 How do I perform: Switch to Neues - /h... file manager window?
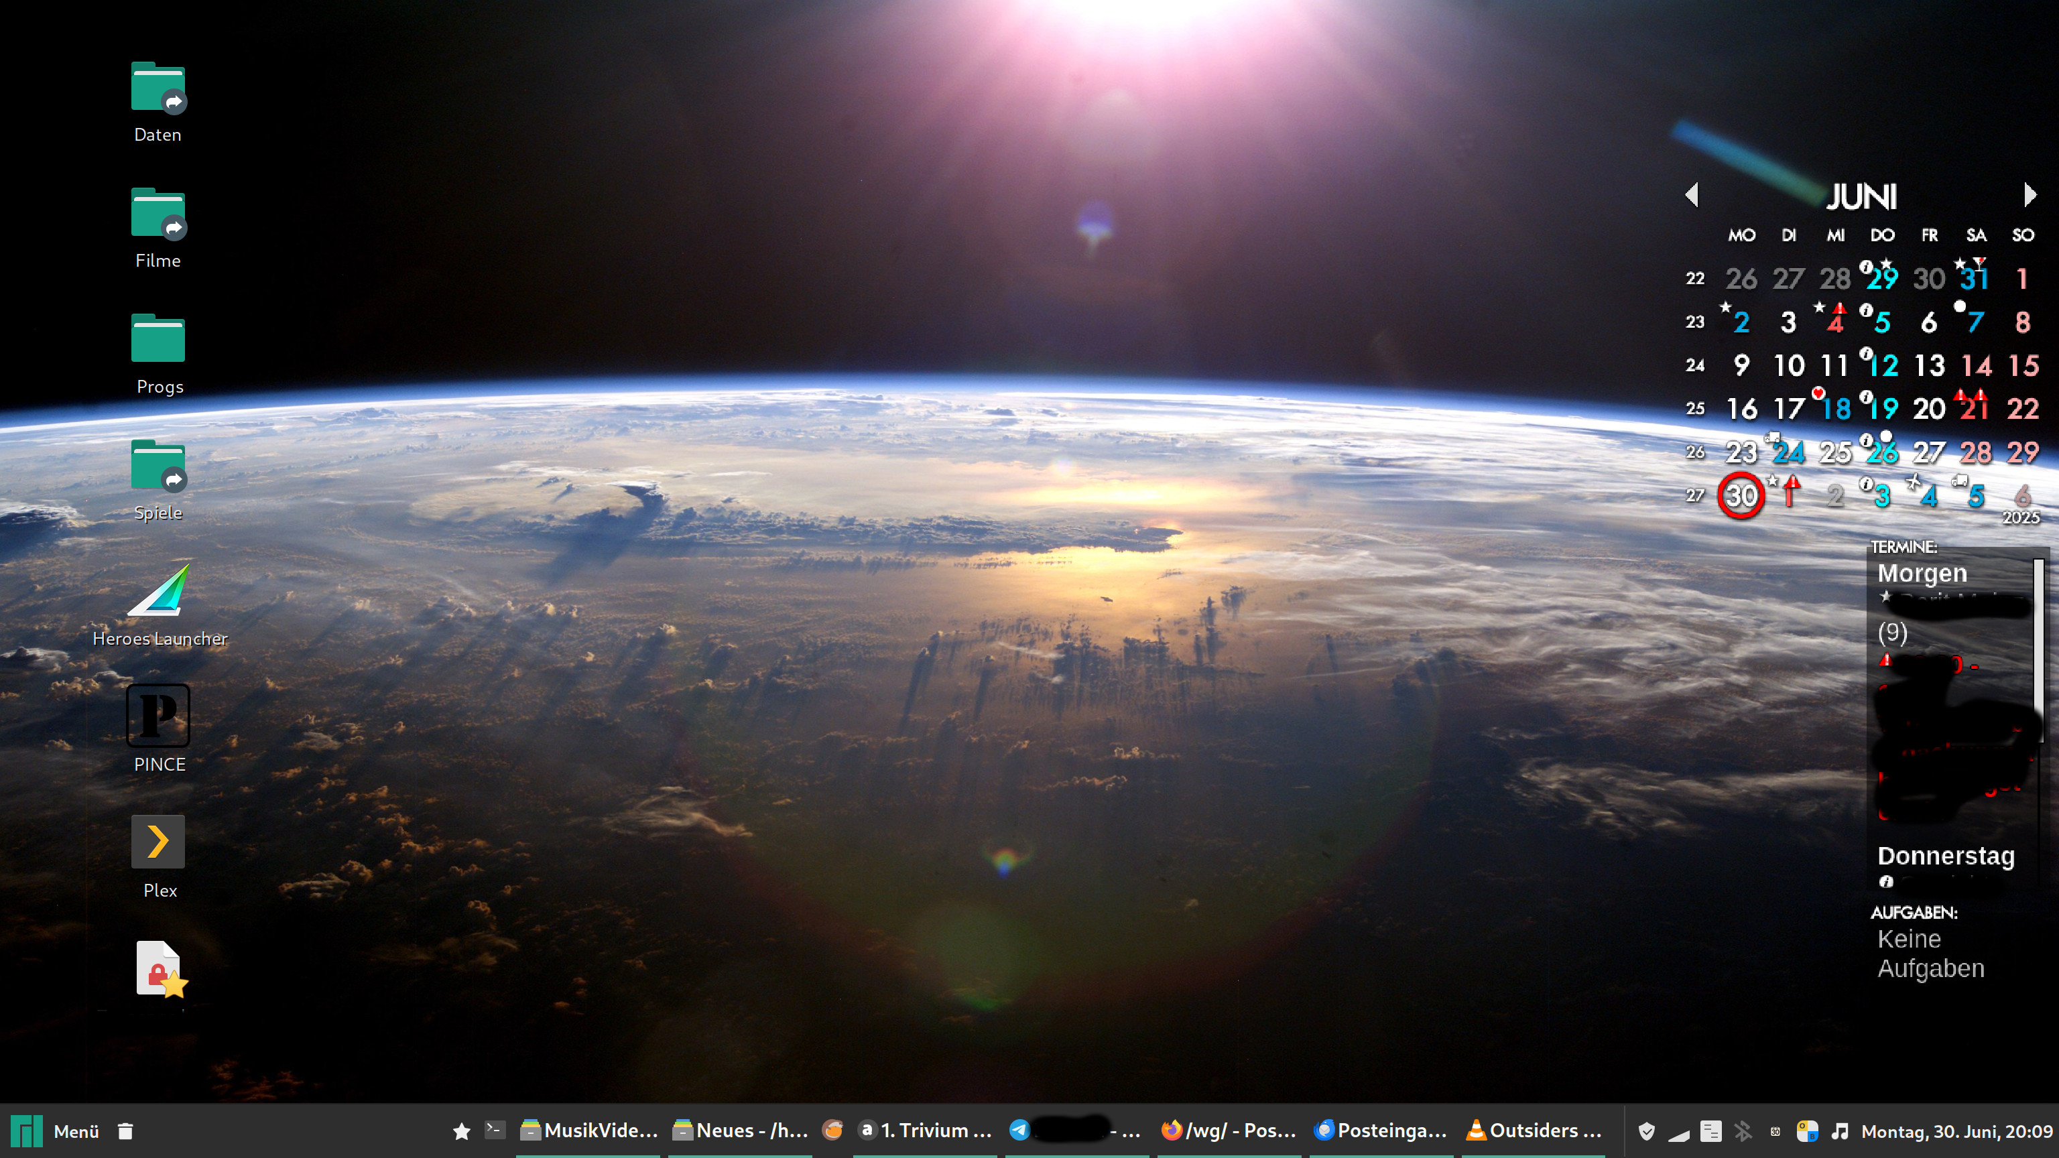[x=741, y=1131]
